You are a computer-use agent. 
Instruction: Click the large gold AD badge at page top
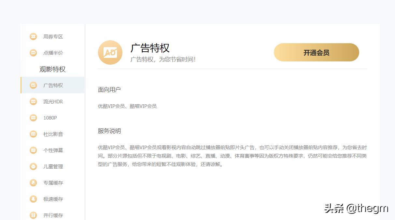click(110, 52)
